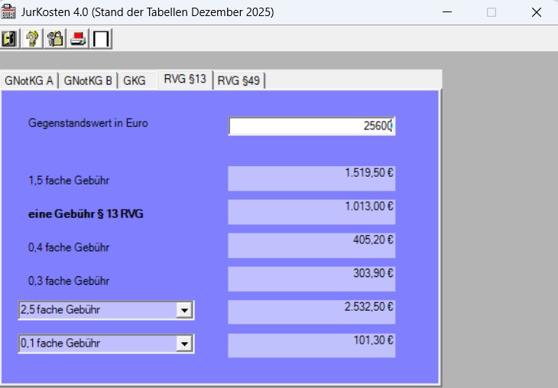Click the Gegenstandswert in Euro input field

pos(312,126)
